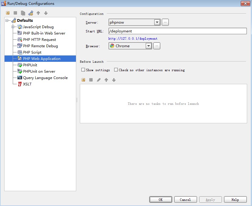Click XSLT icon

(x=20, y=84)
